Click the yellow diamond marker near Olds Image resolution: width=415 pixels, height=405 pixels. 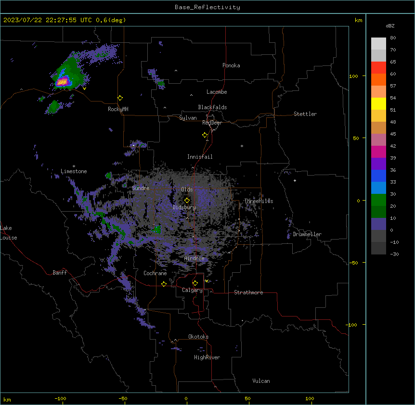(187, 201)
